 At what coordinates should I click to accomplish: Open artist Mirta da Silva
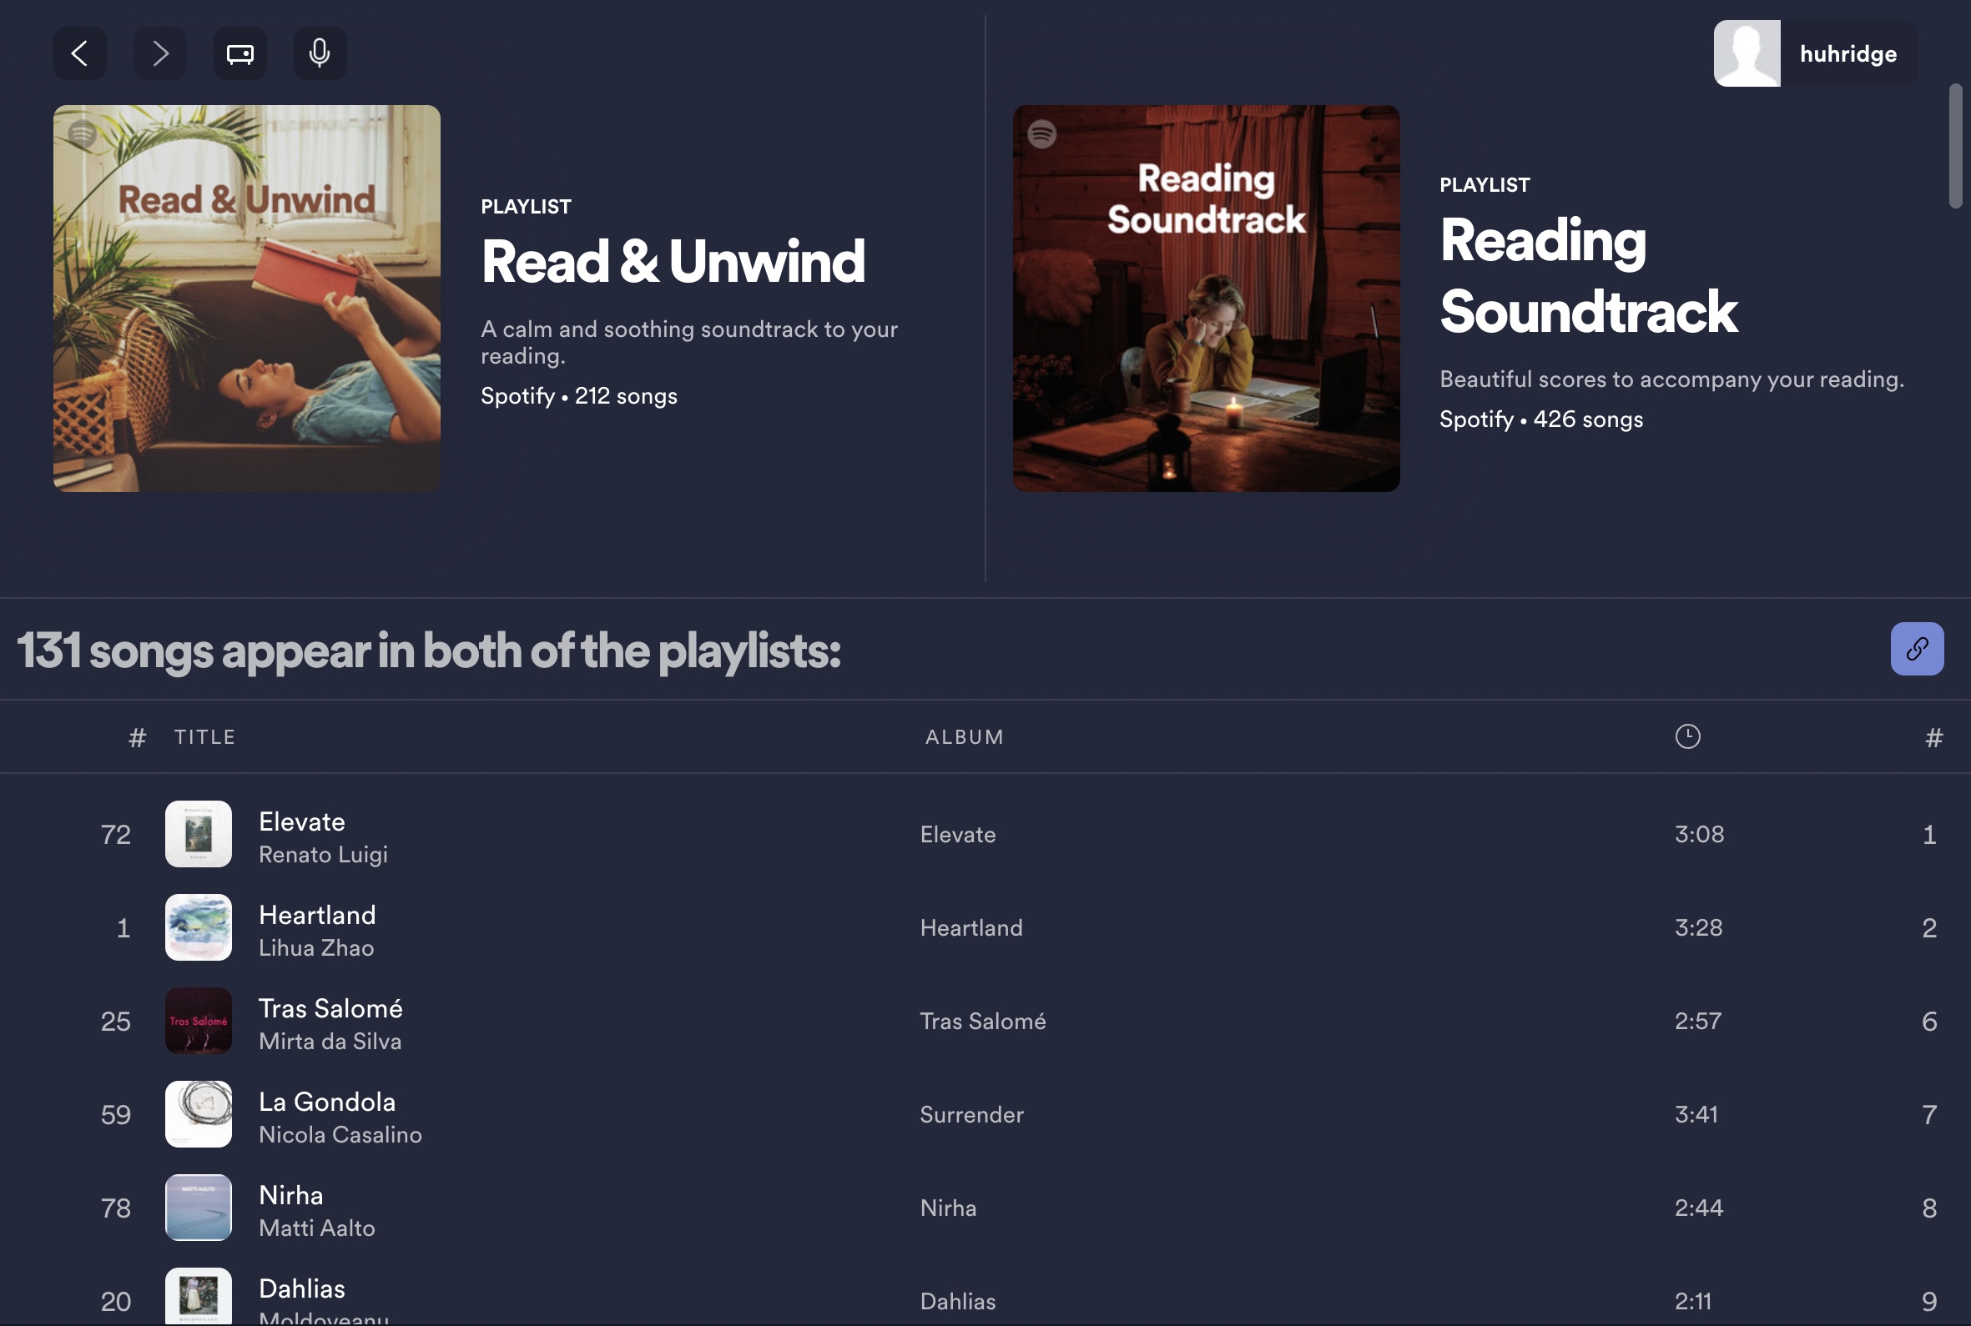[330, 1041]
